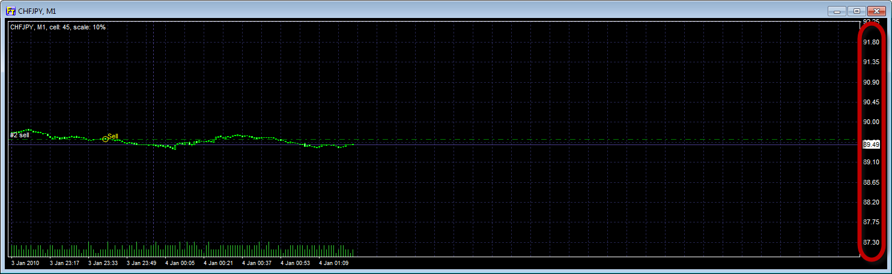Click the current price label 89.49
Image resolution: width=892 pixels, height=274 pixels.
click(871, 144)
